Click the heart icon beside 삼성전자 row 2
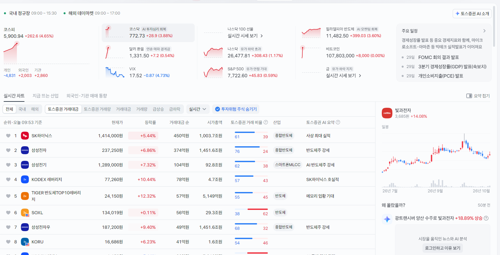 click(8, 150)
